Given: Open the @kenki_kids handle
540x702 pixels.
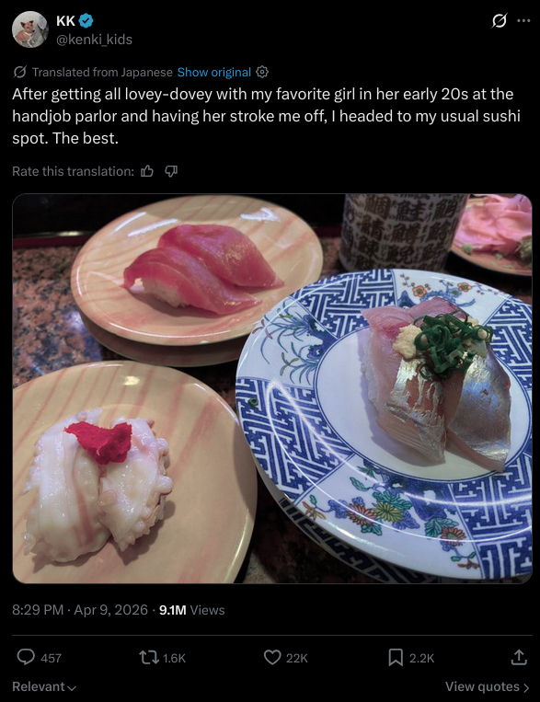Looking at the screenshot, I should click(94, 40).
